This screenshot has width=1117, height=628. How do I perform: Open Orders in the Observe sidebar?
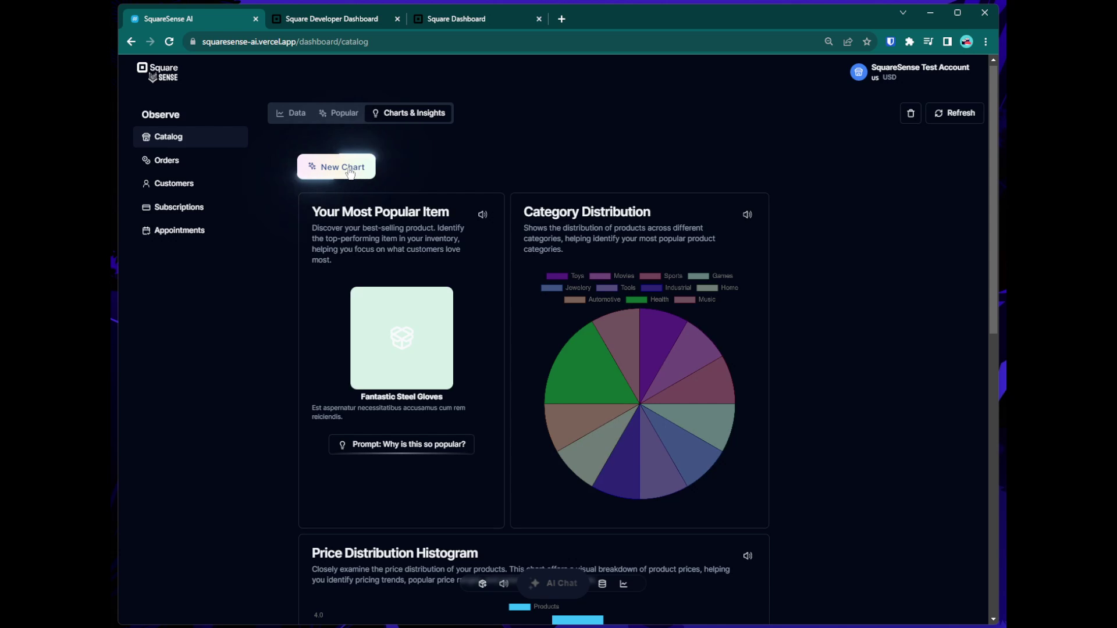[x=166, y=160]
